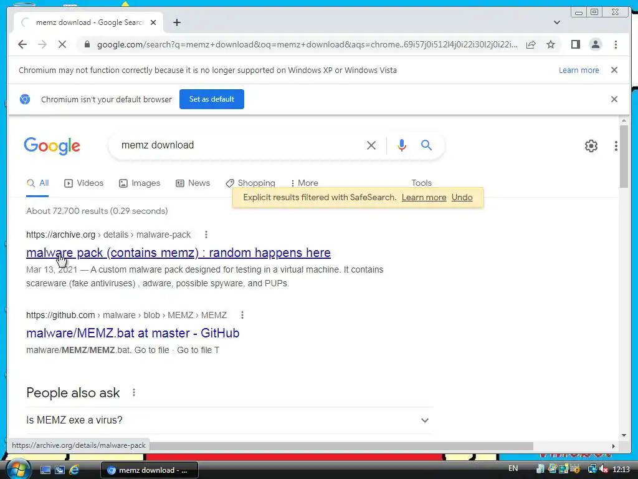Click the forward navigation arrow
This screenshot has height=479, width=638.
[x=42, y=44]
